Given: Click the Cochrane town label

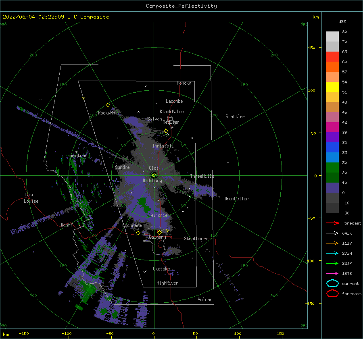Looking at the screenshot, I should pos(132,225).
